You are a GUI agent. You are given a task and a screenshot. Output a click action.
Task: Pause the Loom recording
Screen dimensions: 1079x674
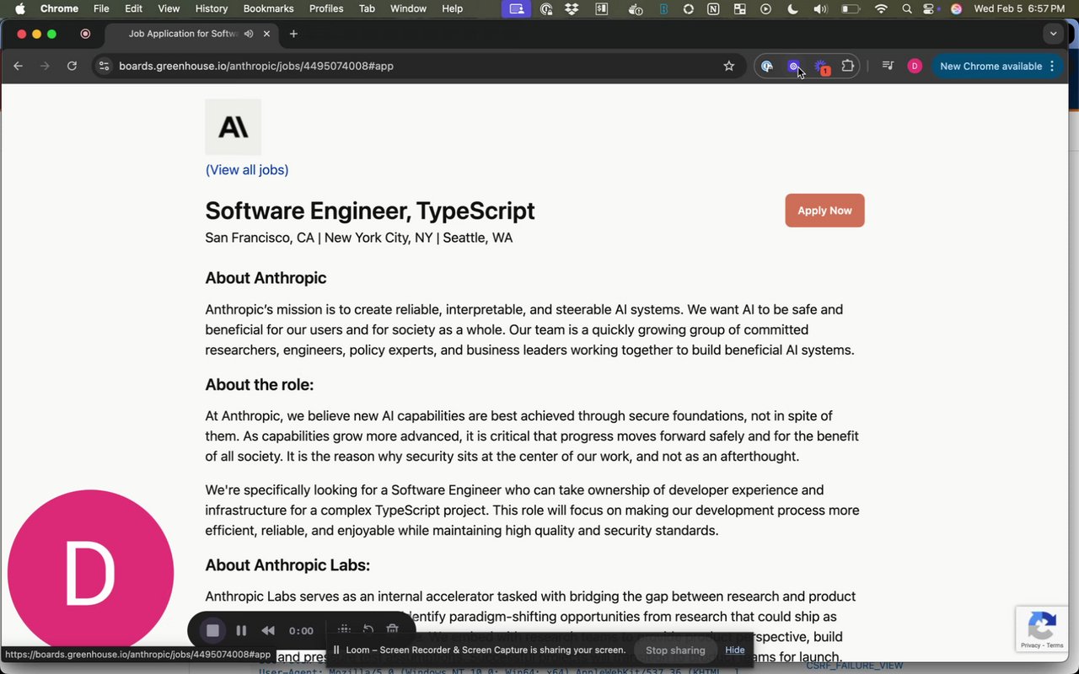point(241,630)
